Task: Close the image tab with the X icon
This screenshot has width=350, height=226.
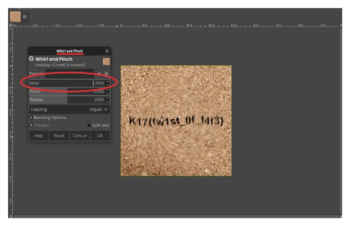Action: tap(25, 17)
